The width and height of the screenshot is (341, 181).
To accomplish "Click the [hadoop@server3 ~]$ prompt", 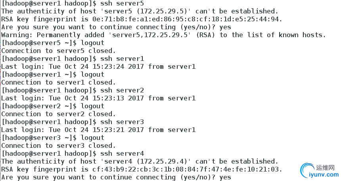I will click(x=39, y=138).
